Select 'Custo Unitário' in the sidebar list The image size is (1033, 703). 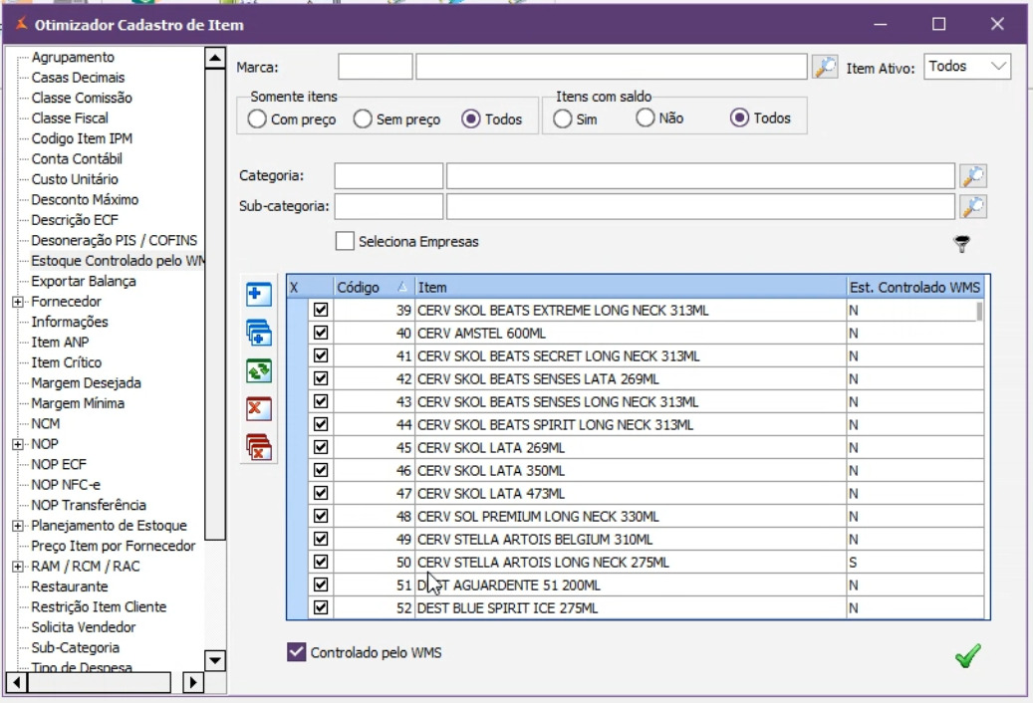(75, 179)
